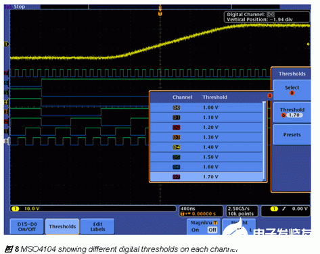Click the trigger level arrow on right edge
Screen dimensions: 320x254
tap(308, 45)
